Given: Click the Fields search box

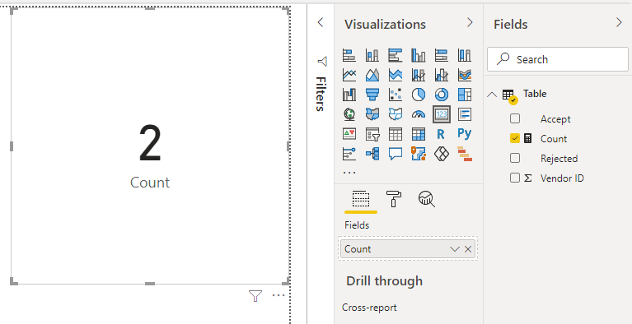Looking at the screenshot, I should click(x=558, y=59).
